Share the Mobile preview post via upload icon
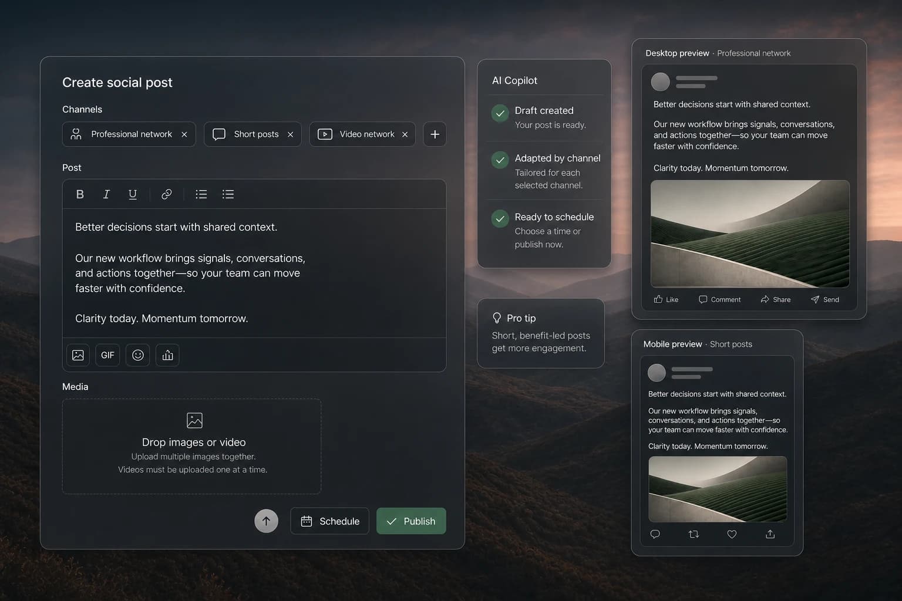The width and height of the screenshot is (902, 601). (770, 534)
